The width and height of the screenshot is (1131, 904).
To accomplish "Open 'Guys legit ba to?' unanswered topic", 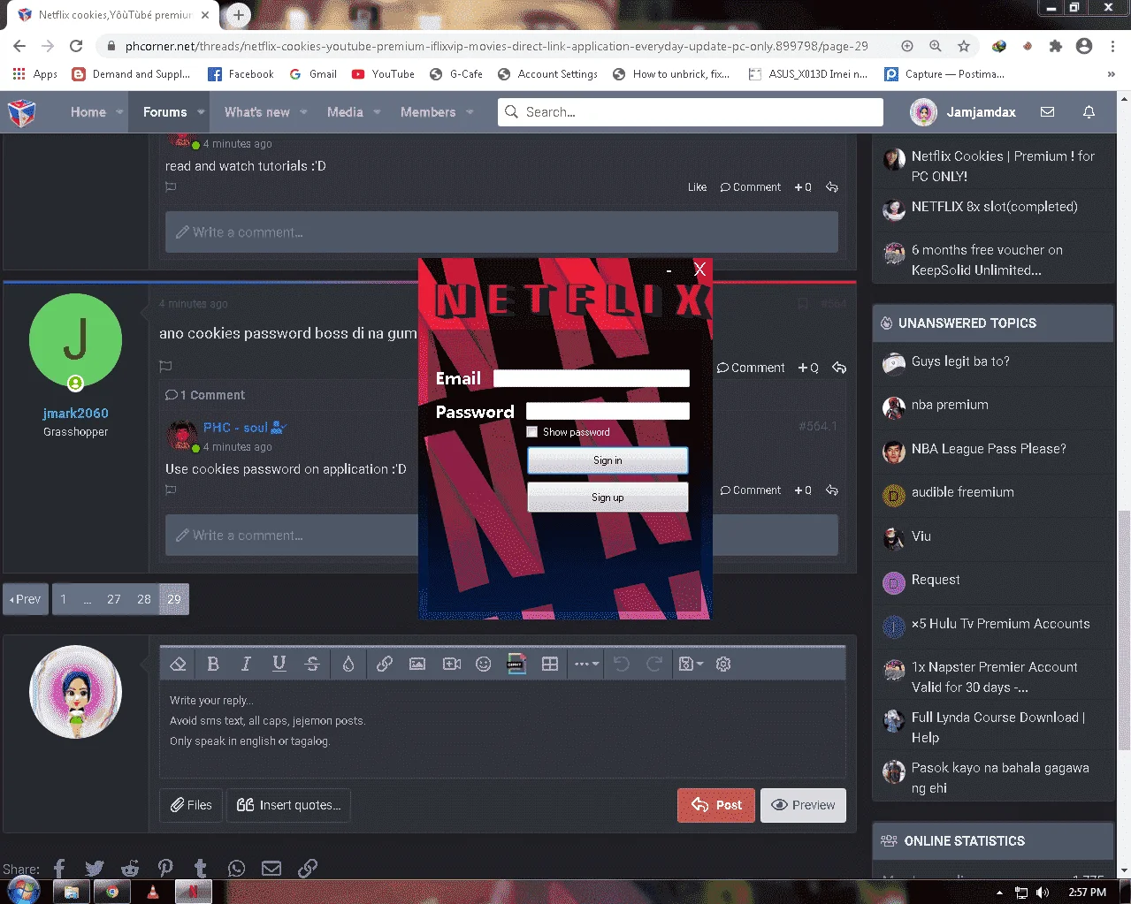I will click(x=960, y=361).
